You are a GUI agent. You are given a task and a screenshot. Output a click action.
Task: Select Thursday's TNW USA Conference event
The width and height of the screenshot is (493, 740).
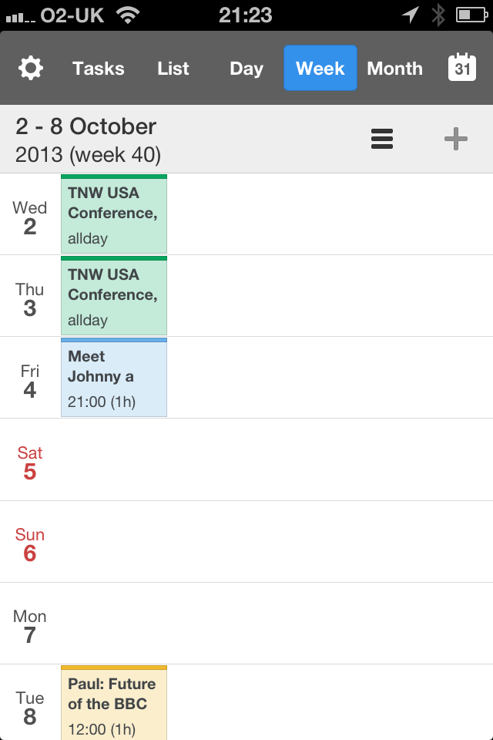coord(113,296)
